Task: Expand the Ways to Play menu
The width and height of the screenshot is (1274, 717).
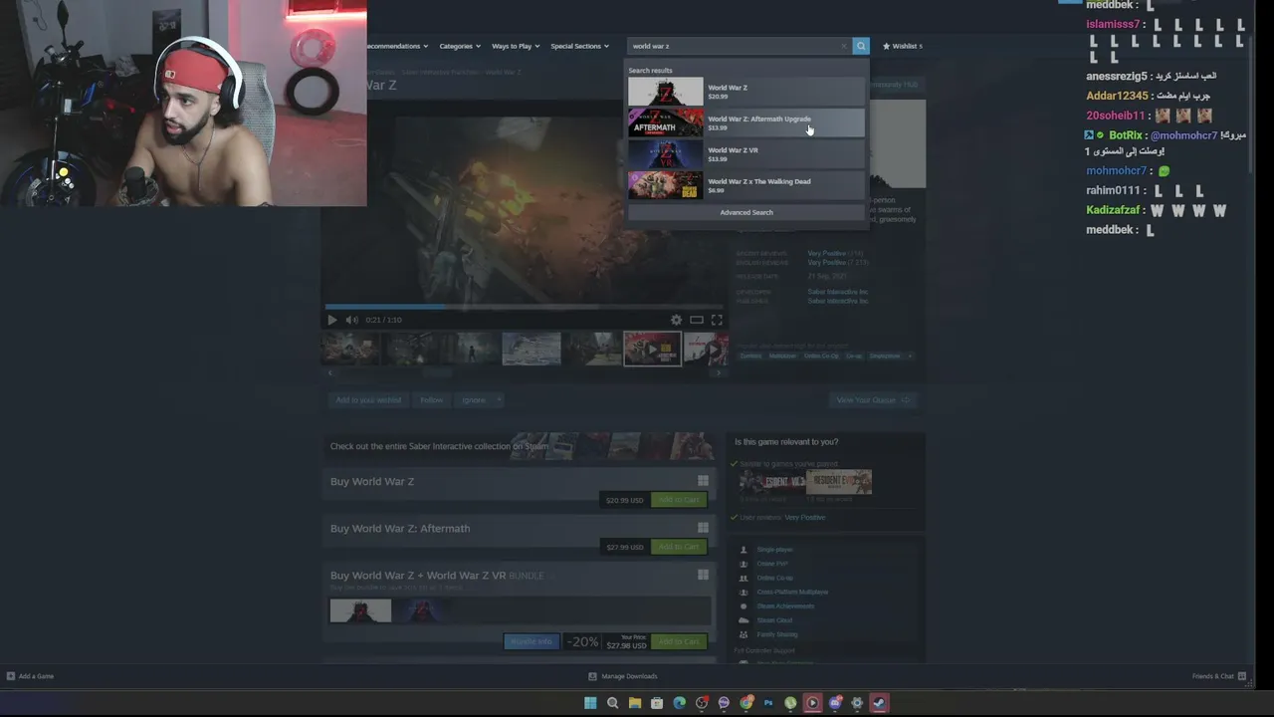Action: 516,46
